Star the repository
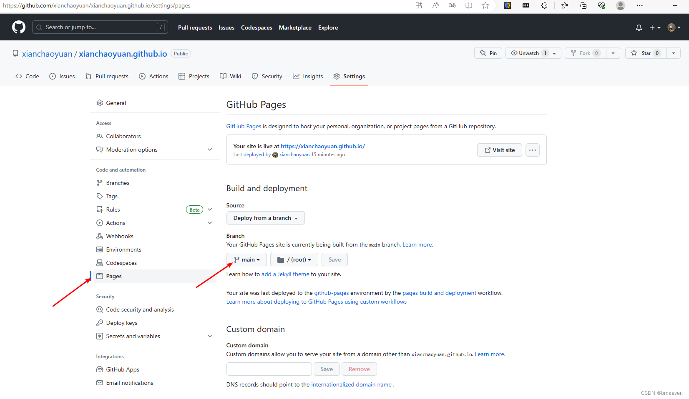689x399 pixels. pyautogui.click(x=646, y=53)
